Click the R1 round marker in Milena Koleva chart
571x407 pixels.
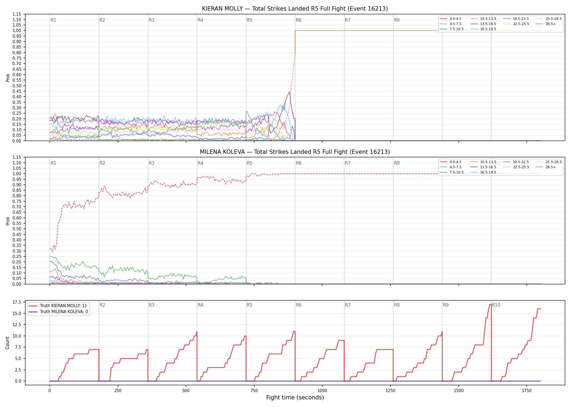53,163
